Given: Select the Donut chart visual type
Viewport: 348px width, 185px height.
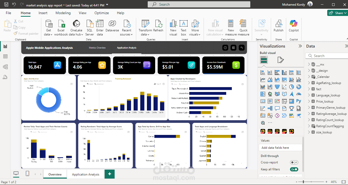Looking at the screenshot, I should pos(299,87).
